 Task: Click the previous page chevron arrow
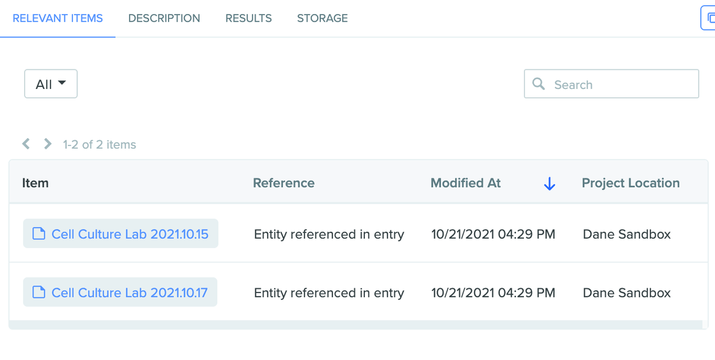[26, 144]
